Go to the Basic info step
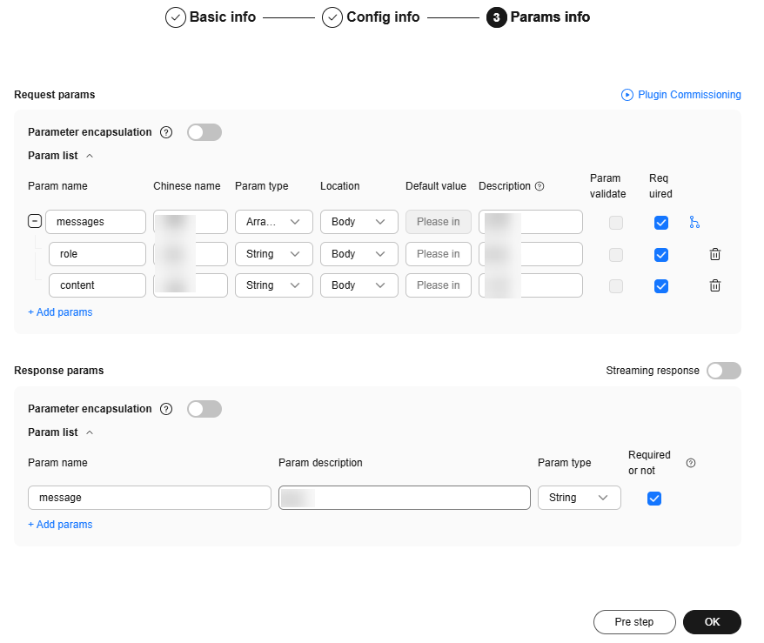The image size is (764, 643). (x=211, y=17)
